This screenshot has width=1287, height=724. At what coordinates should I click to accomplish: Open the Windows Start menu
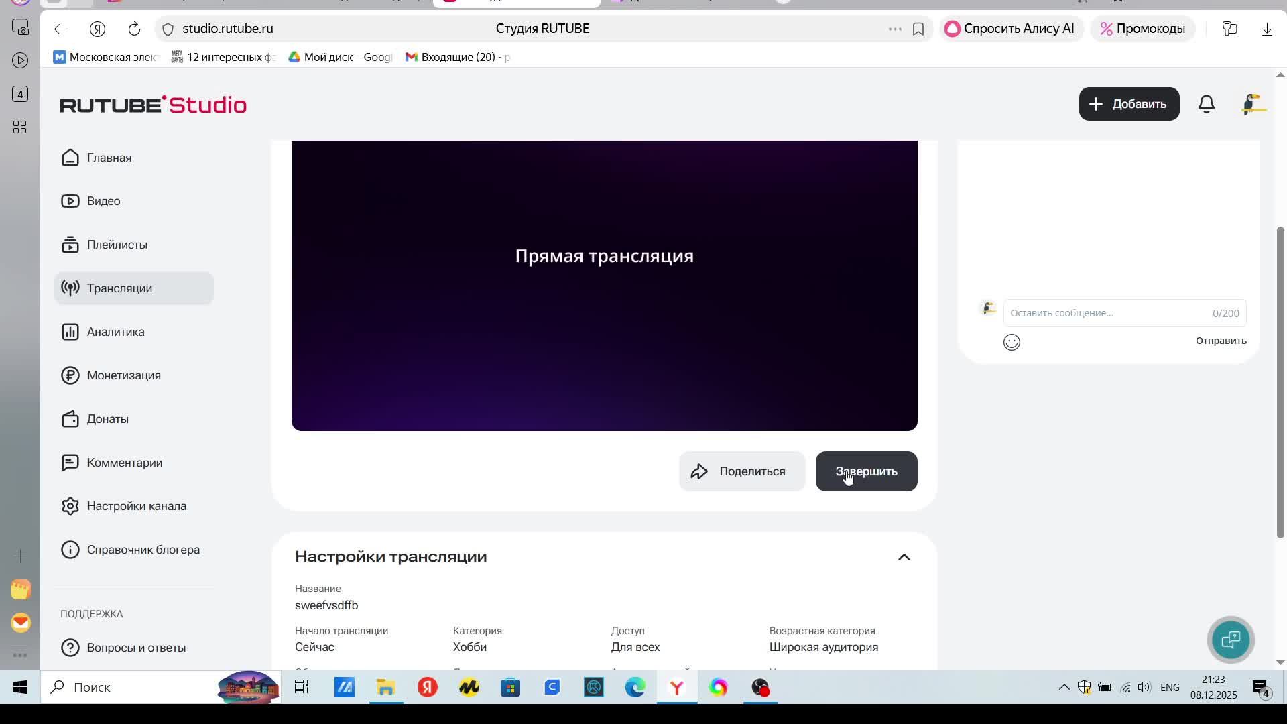tap(20, 687)
